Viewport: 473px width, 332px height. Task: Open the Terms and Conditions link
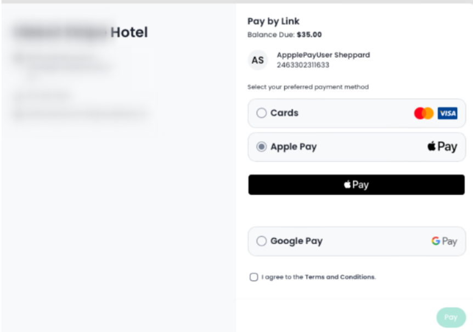[x=340, y=277]
